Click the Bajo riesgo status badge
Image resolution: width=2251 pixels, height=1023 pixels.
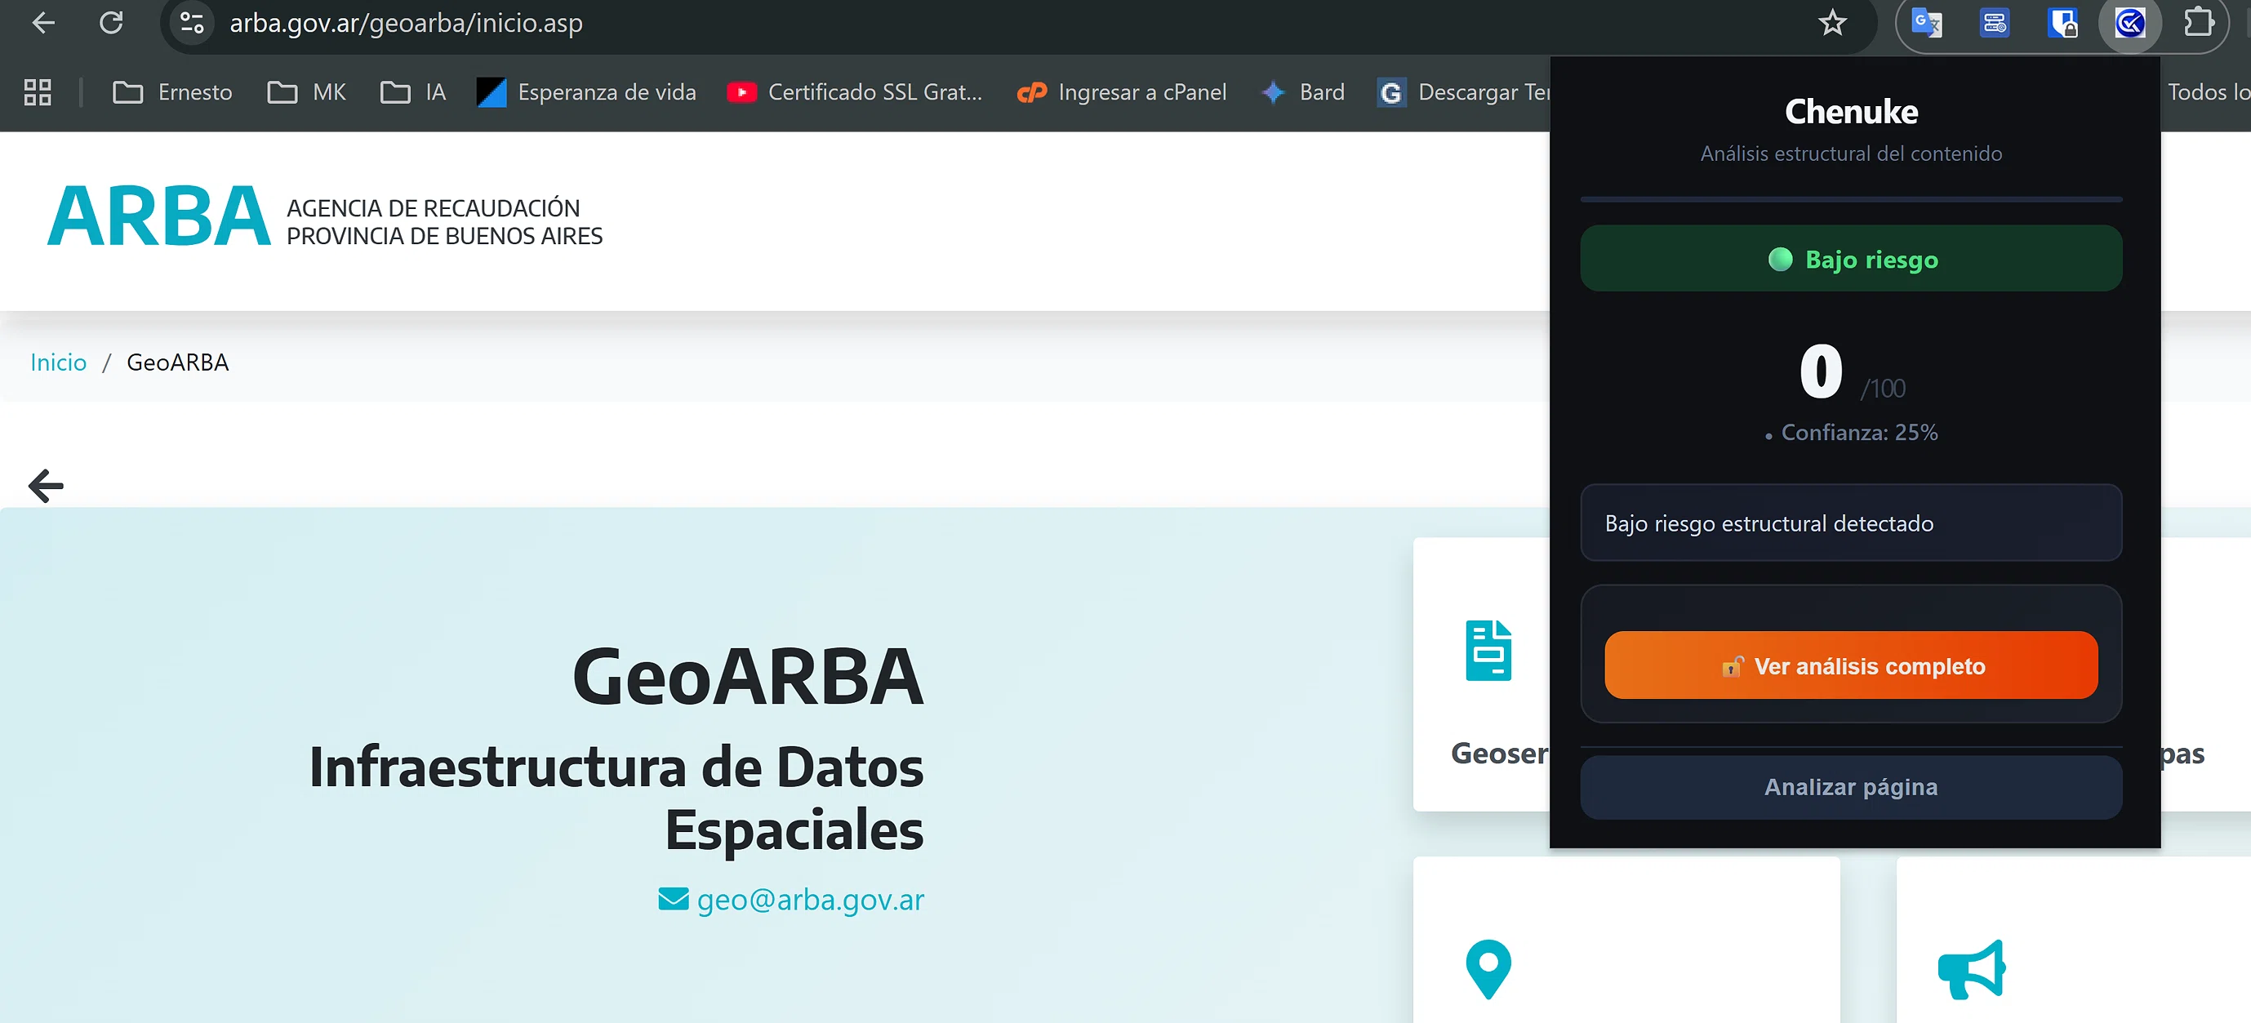[x=1851, y=259]
